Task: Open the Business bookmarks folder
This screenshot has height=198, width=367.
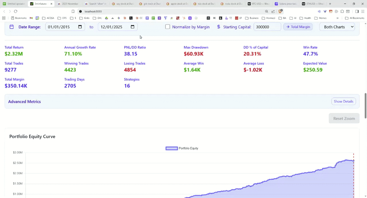Action: coord(252,18)
